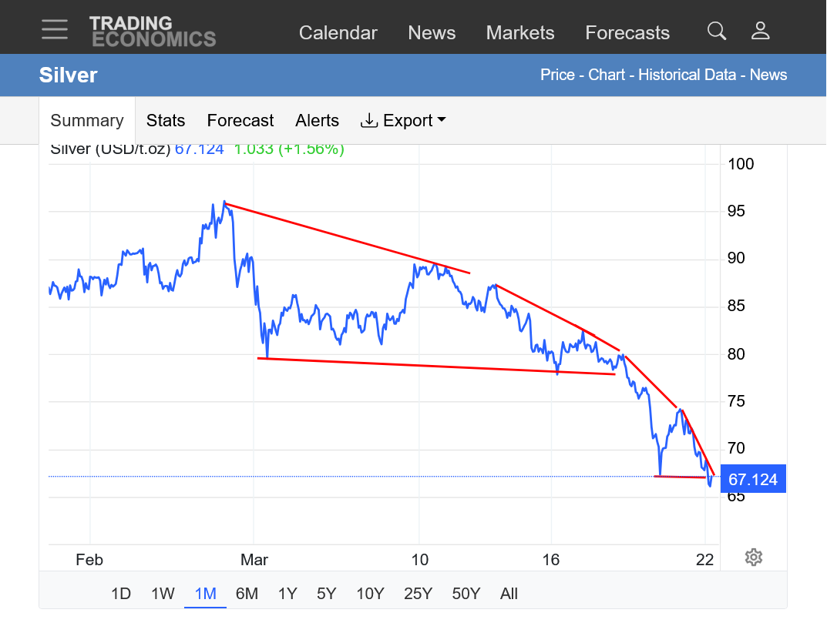Image resolution: width=827 pixels, height=643 pixels.
Task: Select the Alerts tab
Action: pos(317,121)
